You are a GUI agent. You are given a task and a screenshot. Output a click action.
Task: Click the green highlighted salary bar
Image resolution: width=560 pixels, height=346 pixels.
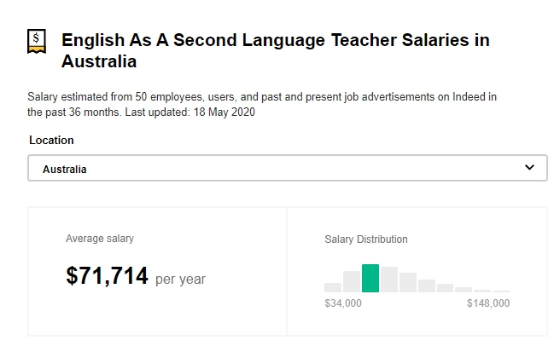370,279
